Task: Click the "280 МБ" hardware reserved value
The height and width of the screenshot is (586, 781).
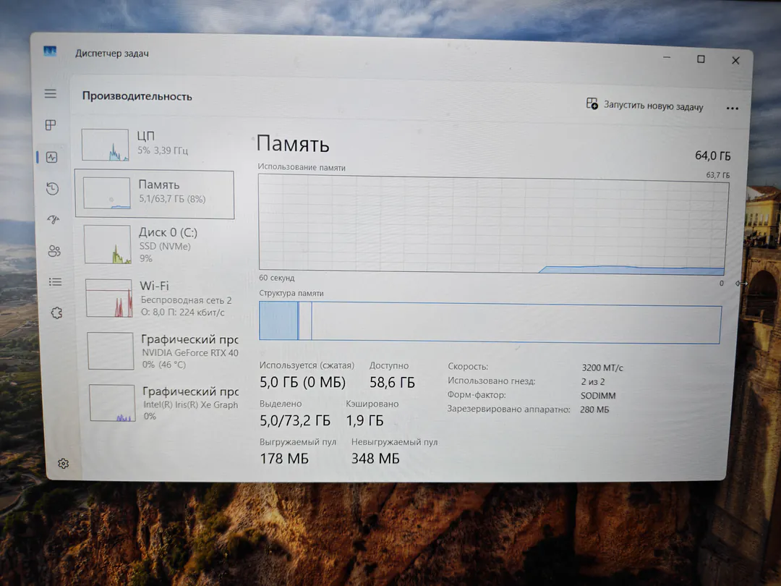Action: 594,409
